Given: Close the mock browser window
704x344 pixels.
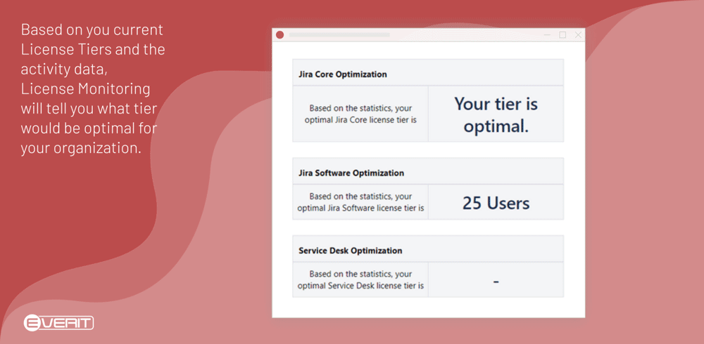Looking at the screenshot, I should (578, 35).
